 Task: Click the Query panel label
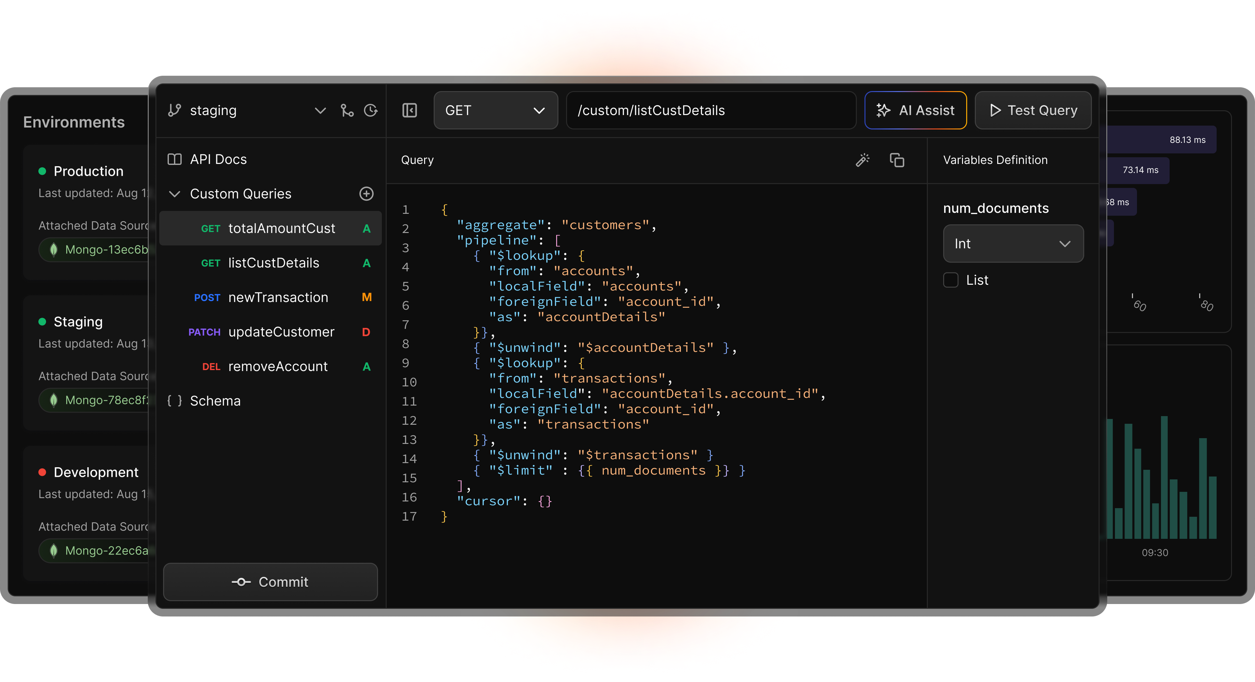click(x=417, y=160)
